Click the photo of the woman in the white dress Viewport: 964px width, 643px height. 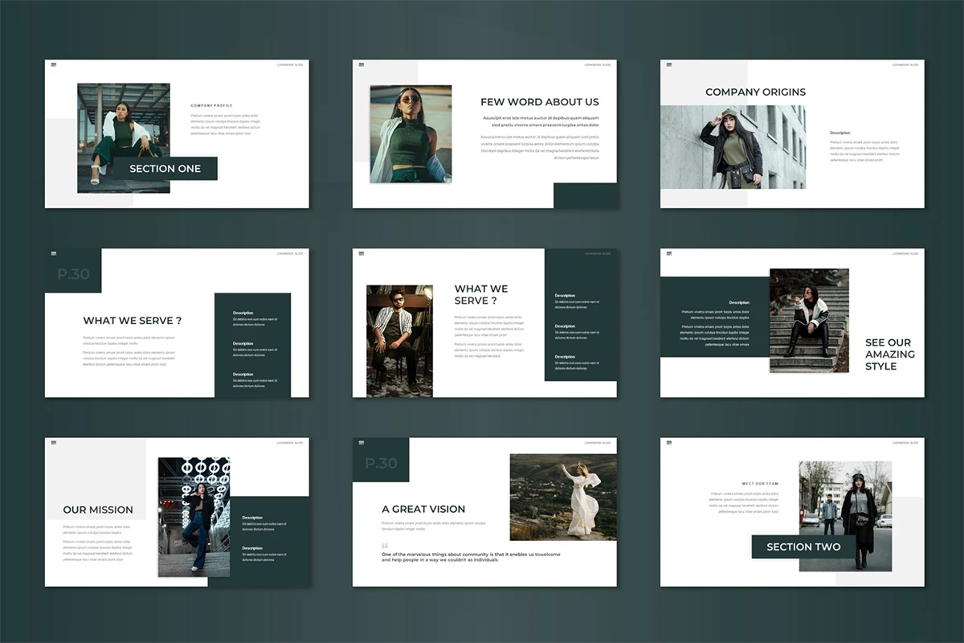click(563, 497)
